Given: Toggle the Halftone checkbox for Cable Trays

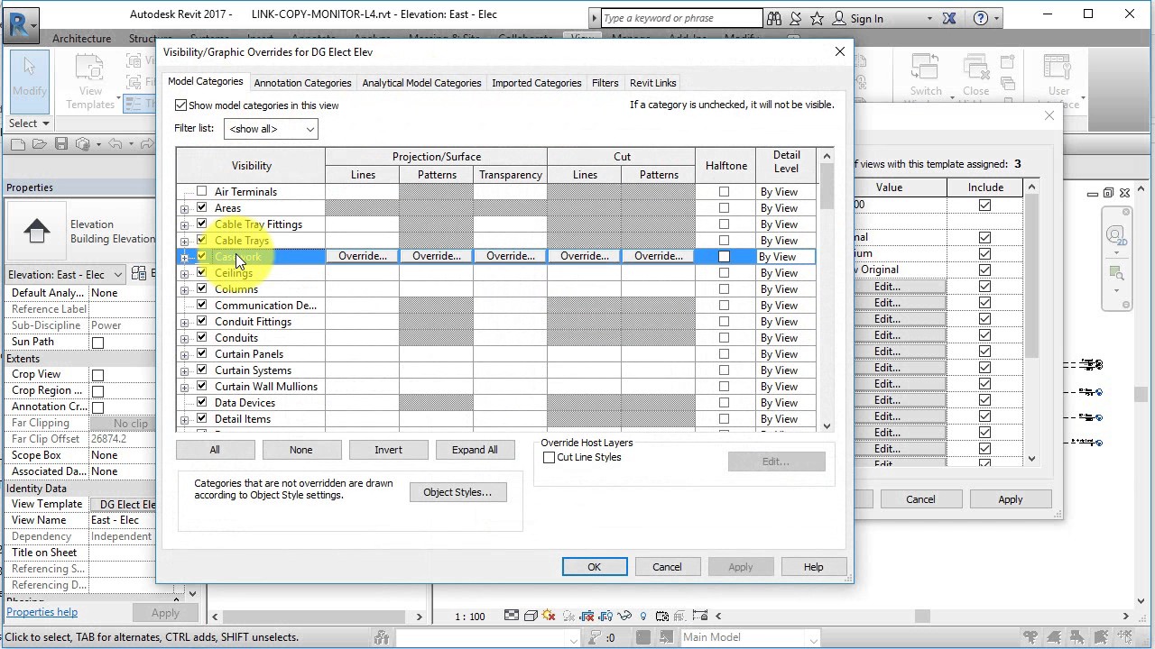Looking at the screenshot, I should pyautogui.click(x=724, y=241).
